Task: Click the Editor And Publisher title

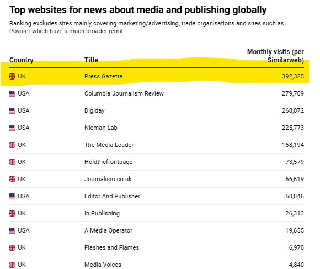Action: pos(112,196)
